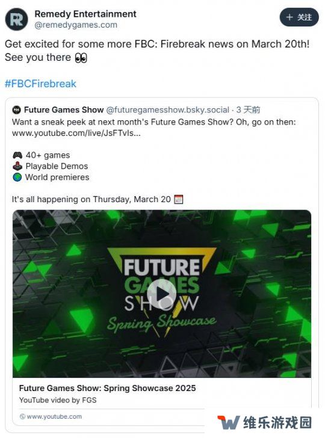Click the calendar emoji after March 20
This screenshot has width=325, height=438.
click(x=179, y=200)
